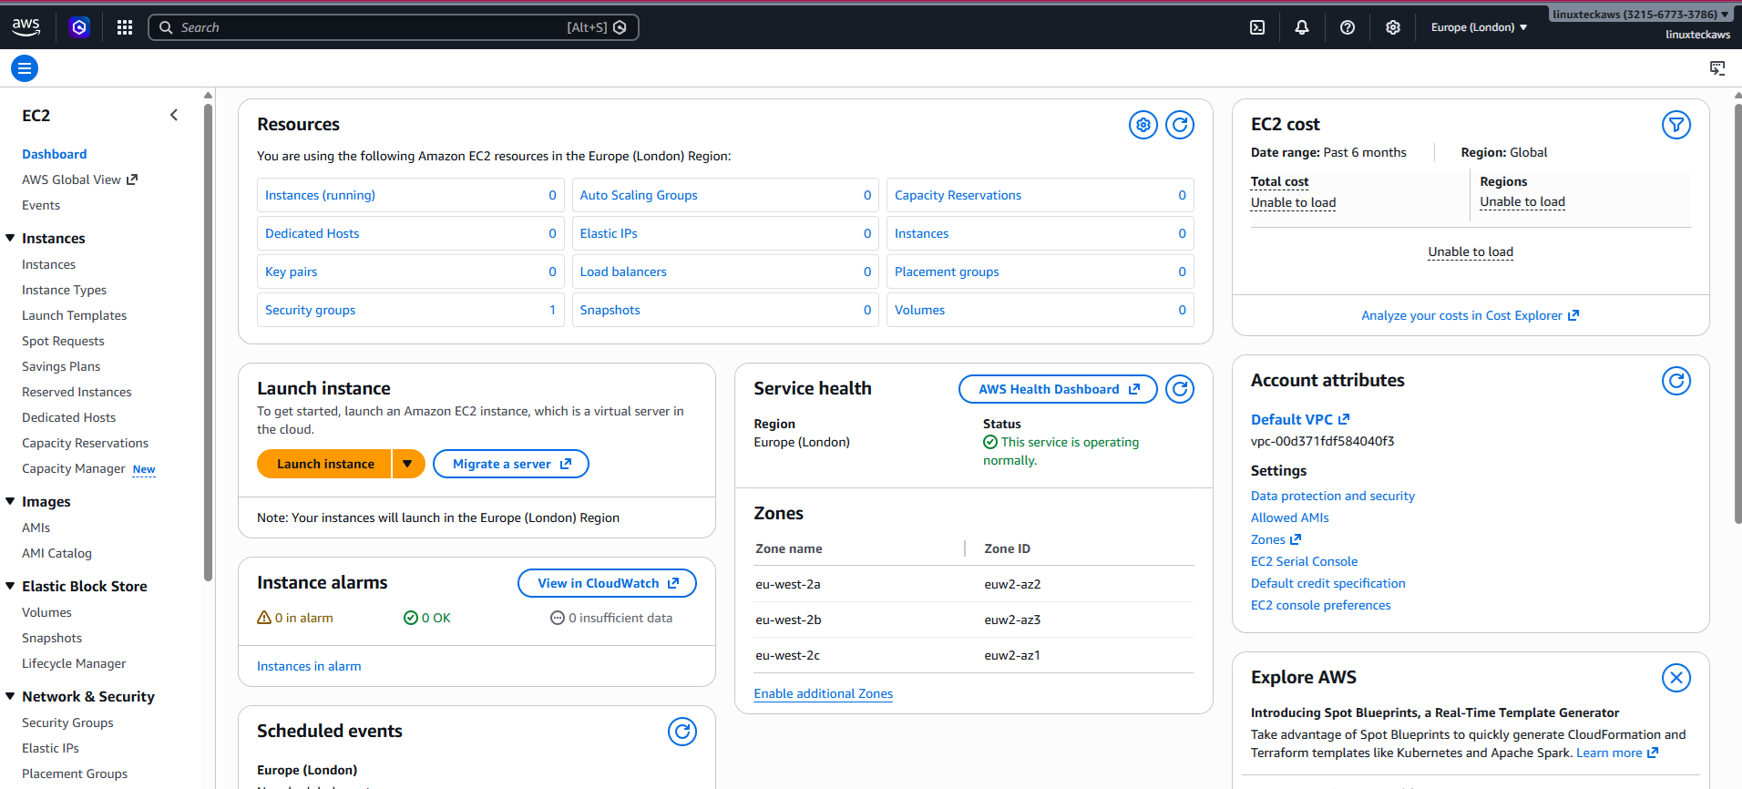Viewport: 1742px width, 789px height.
Task: Launch the CloudShell terminal icon
Action: (1257, 27)
